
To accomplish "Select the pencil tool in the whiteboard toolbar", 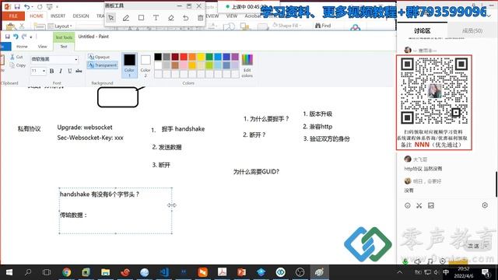I will click(x=126, y=18).
